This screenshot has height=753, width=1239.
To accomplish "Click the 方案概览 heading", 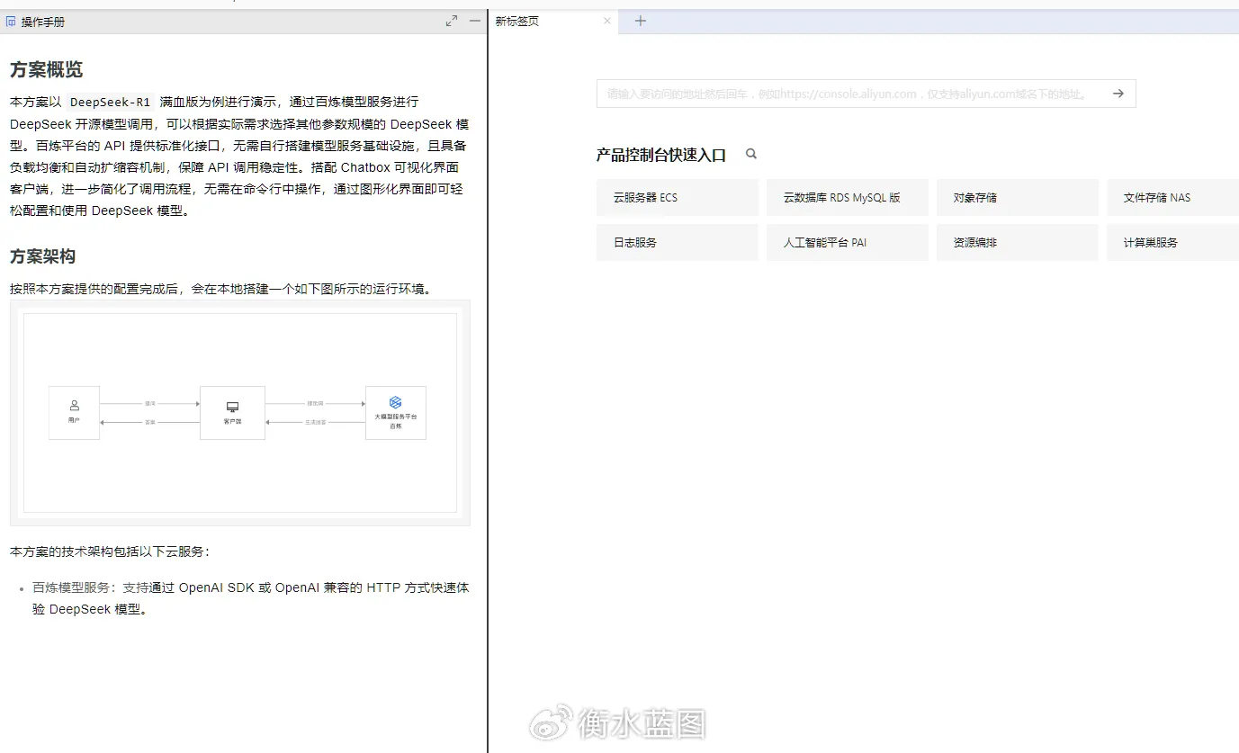I will [x=47, y=69].
